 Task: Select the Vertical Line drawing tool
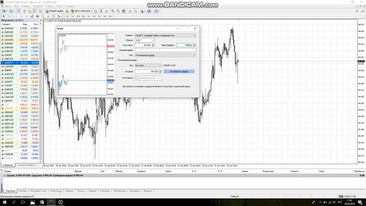pos(16,17)
